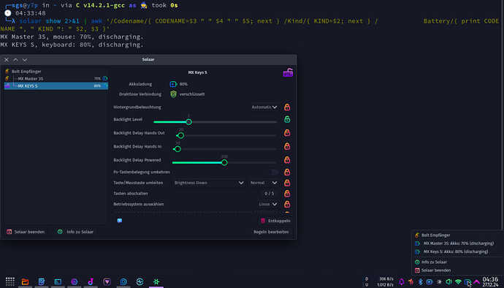Screen dimensions: 504x288
Task: Open the Hintergrundbeleuchtung Automatic dropdown
Action: point(264,107)
